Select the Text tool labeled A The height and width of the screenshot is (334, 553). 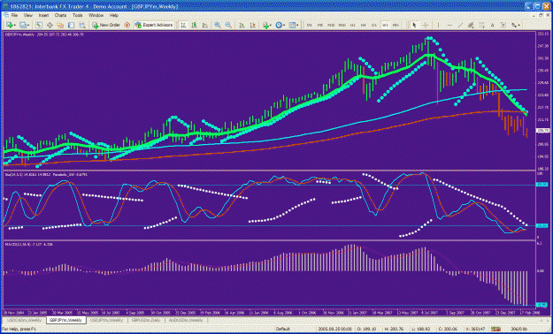point(492,25)
